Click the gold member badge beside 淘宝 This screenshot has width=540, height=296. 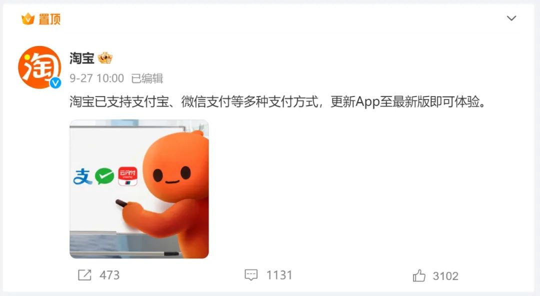click(x=105, y=58)
